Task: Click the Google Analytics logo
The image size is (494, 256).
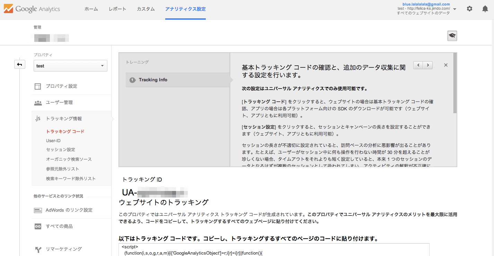Action: pos(32,9)
